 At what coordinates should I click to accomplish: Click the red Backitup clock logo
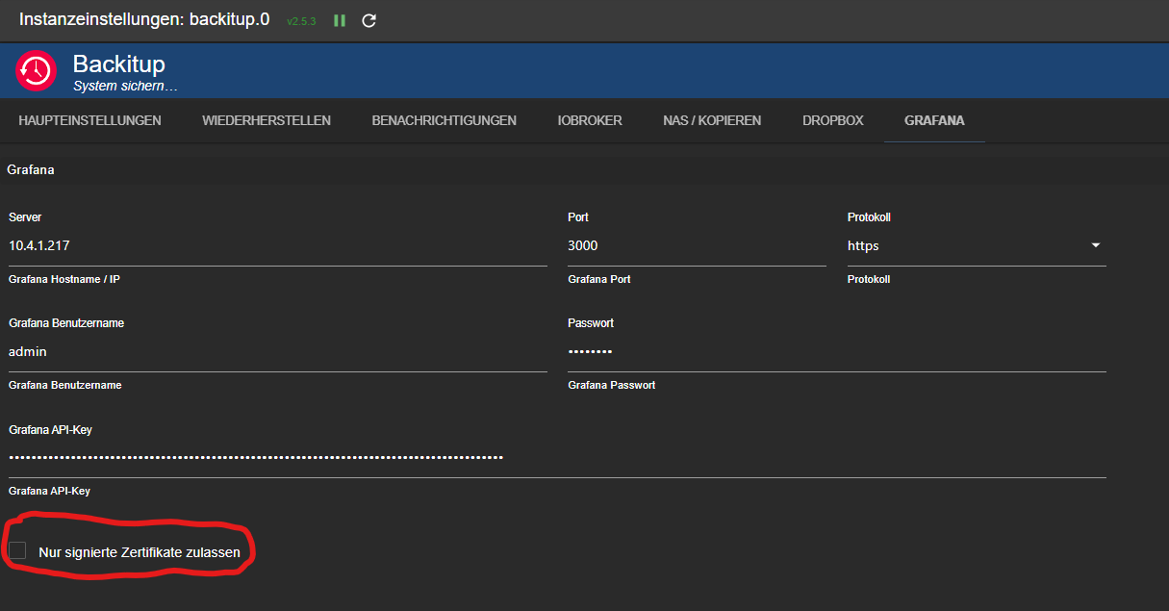coord(36,71)
